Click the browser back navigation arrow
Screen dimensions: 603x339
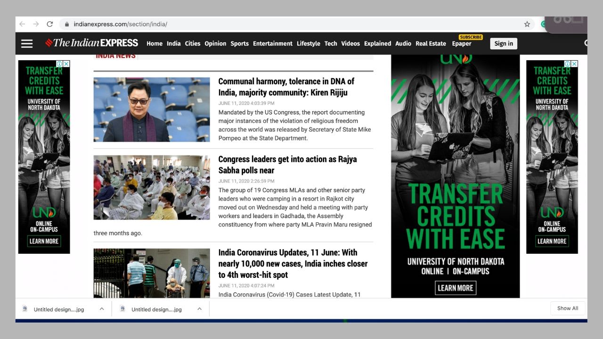click(x=22, y=24)
